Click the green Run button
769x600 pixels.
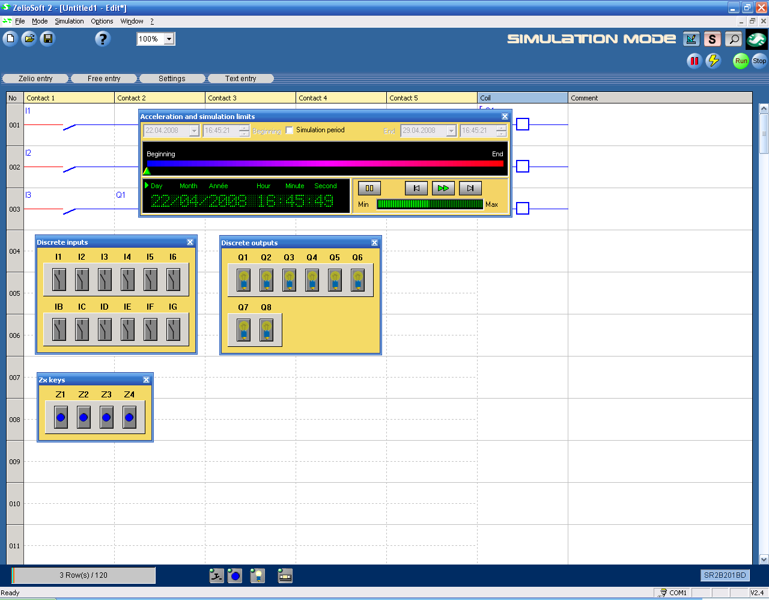point(741,61)
